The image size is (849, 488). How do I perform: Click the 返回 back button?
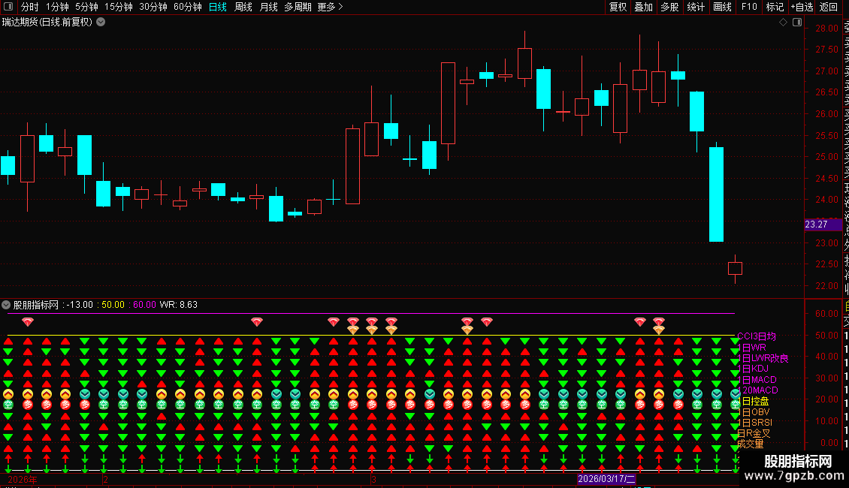click(829, 7)
